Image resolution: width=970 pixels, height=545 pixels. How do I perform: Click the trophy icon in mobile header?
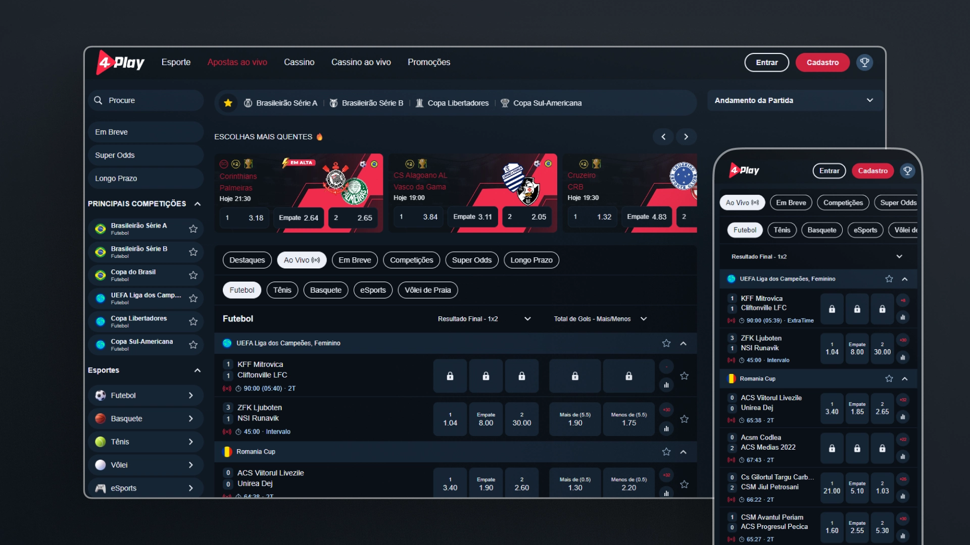[907, 171]
